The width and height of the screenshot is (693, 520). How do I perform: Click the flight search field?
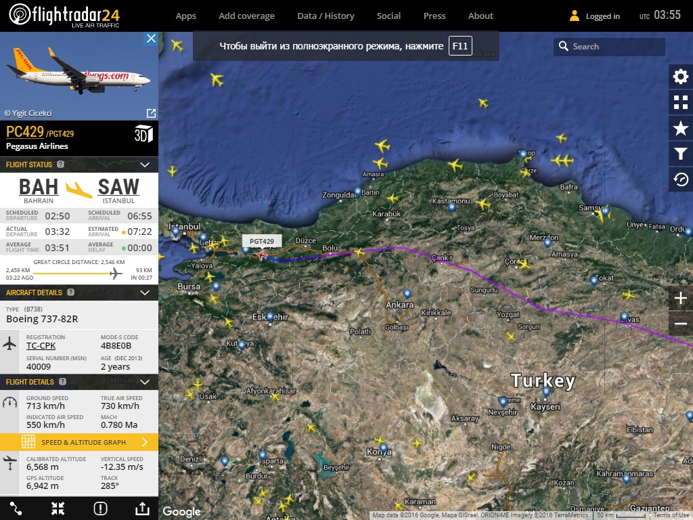coord(616,47)
